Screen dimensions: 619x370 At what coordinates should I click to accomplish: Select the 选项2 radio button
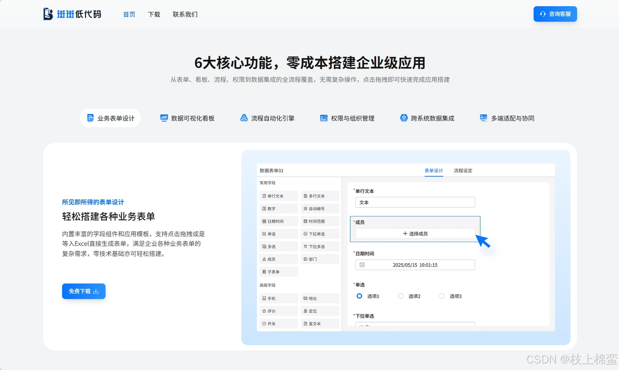point(401,296)
